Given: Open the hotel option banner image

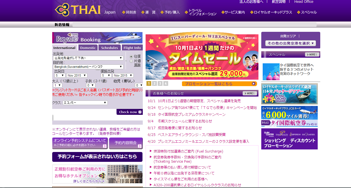Looking at the screenshot, I should [97, 174].
